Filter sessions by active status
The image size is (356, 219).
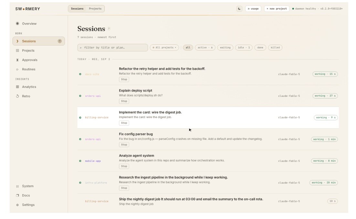205,48
